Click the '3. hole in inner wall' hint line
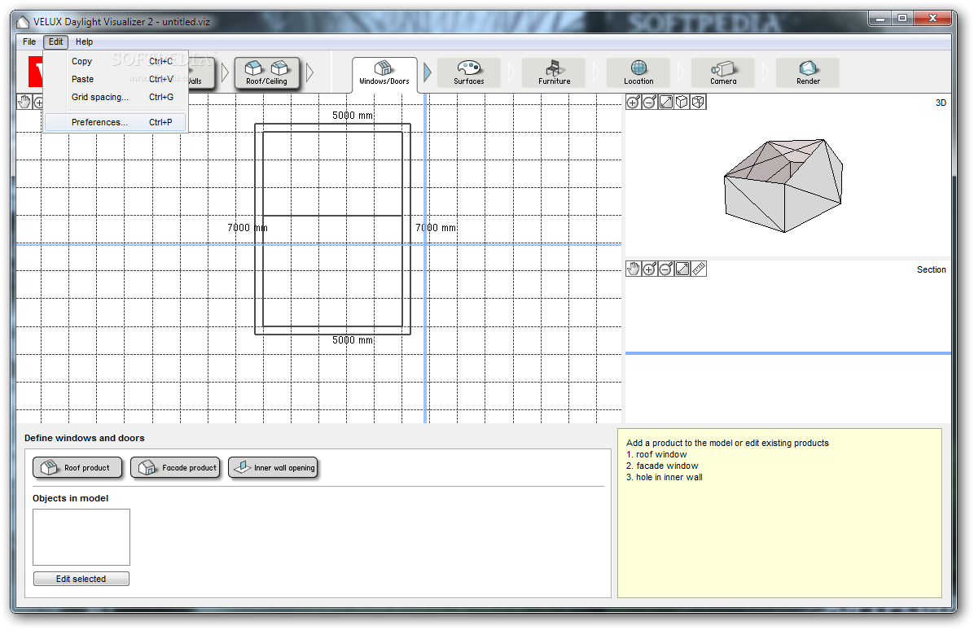Image resolution: width=974 pixels, height=630 pixels. click(665, 477)
